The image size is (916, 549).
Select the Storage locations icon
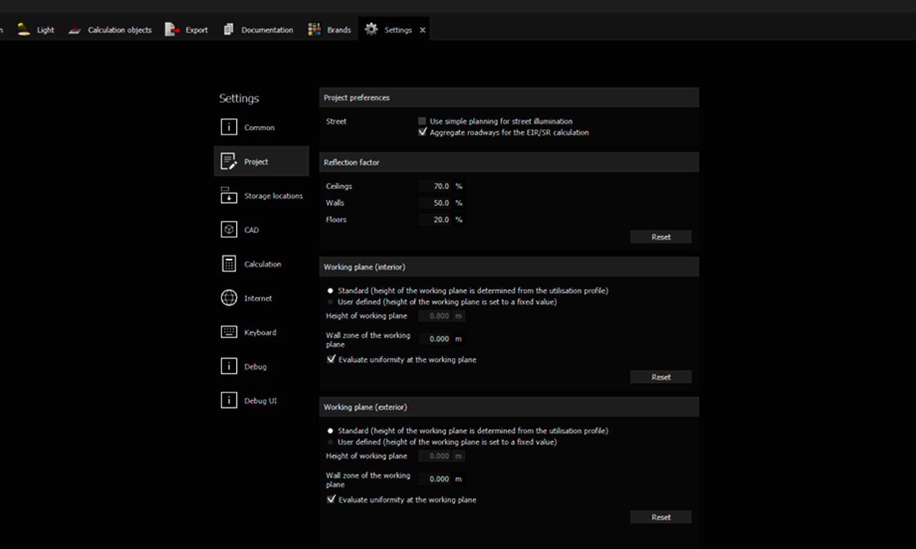coord(228,196)
